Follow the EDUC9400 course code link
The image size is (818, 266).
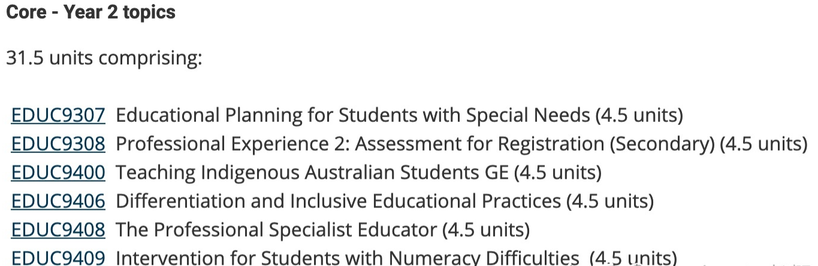pos(58,172)
